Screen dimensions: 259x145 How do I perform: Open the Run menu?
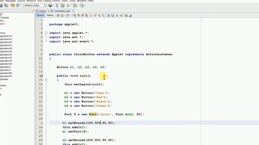click(x=40, y=1)
